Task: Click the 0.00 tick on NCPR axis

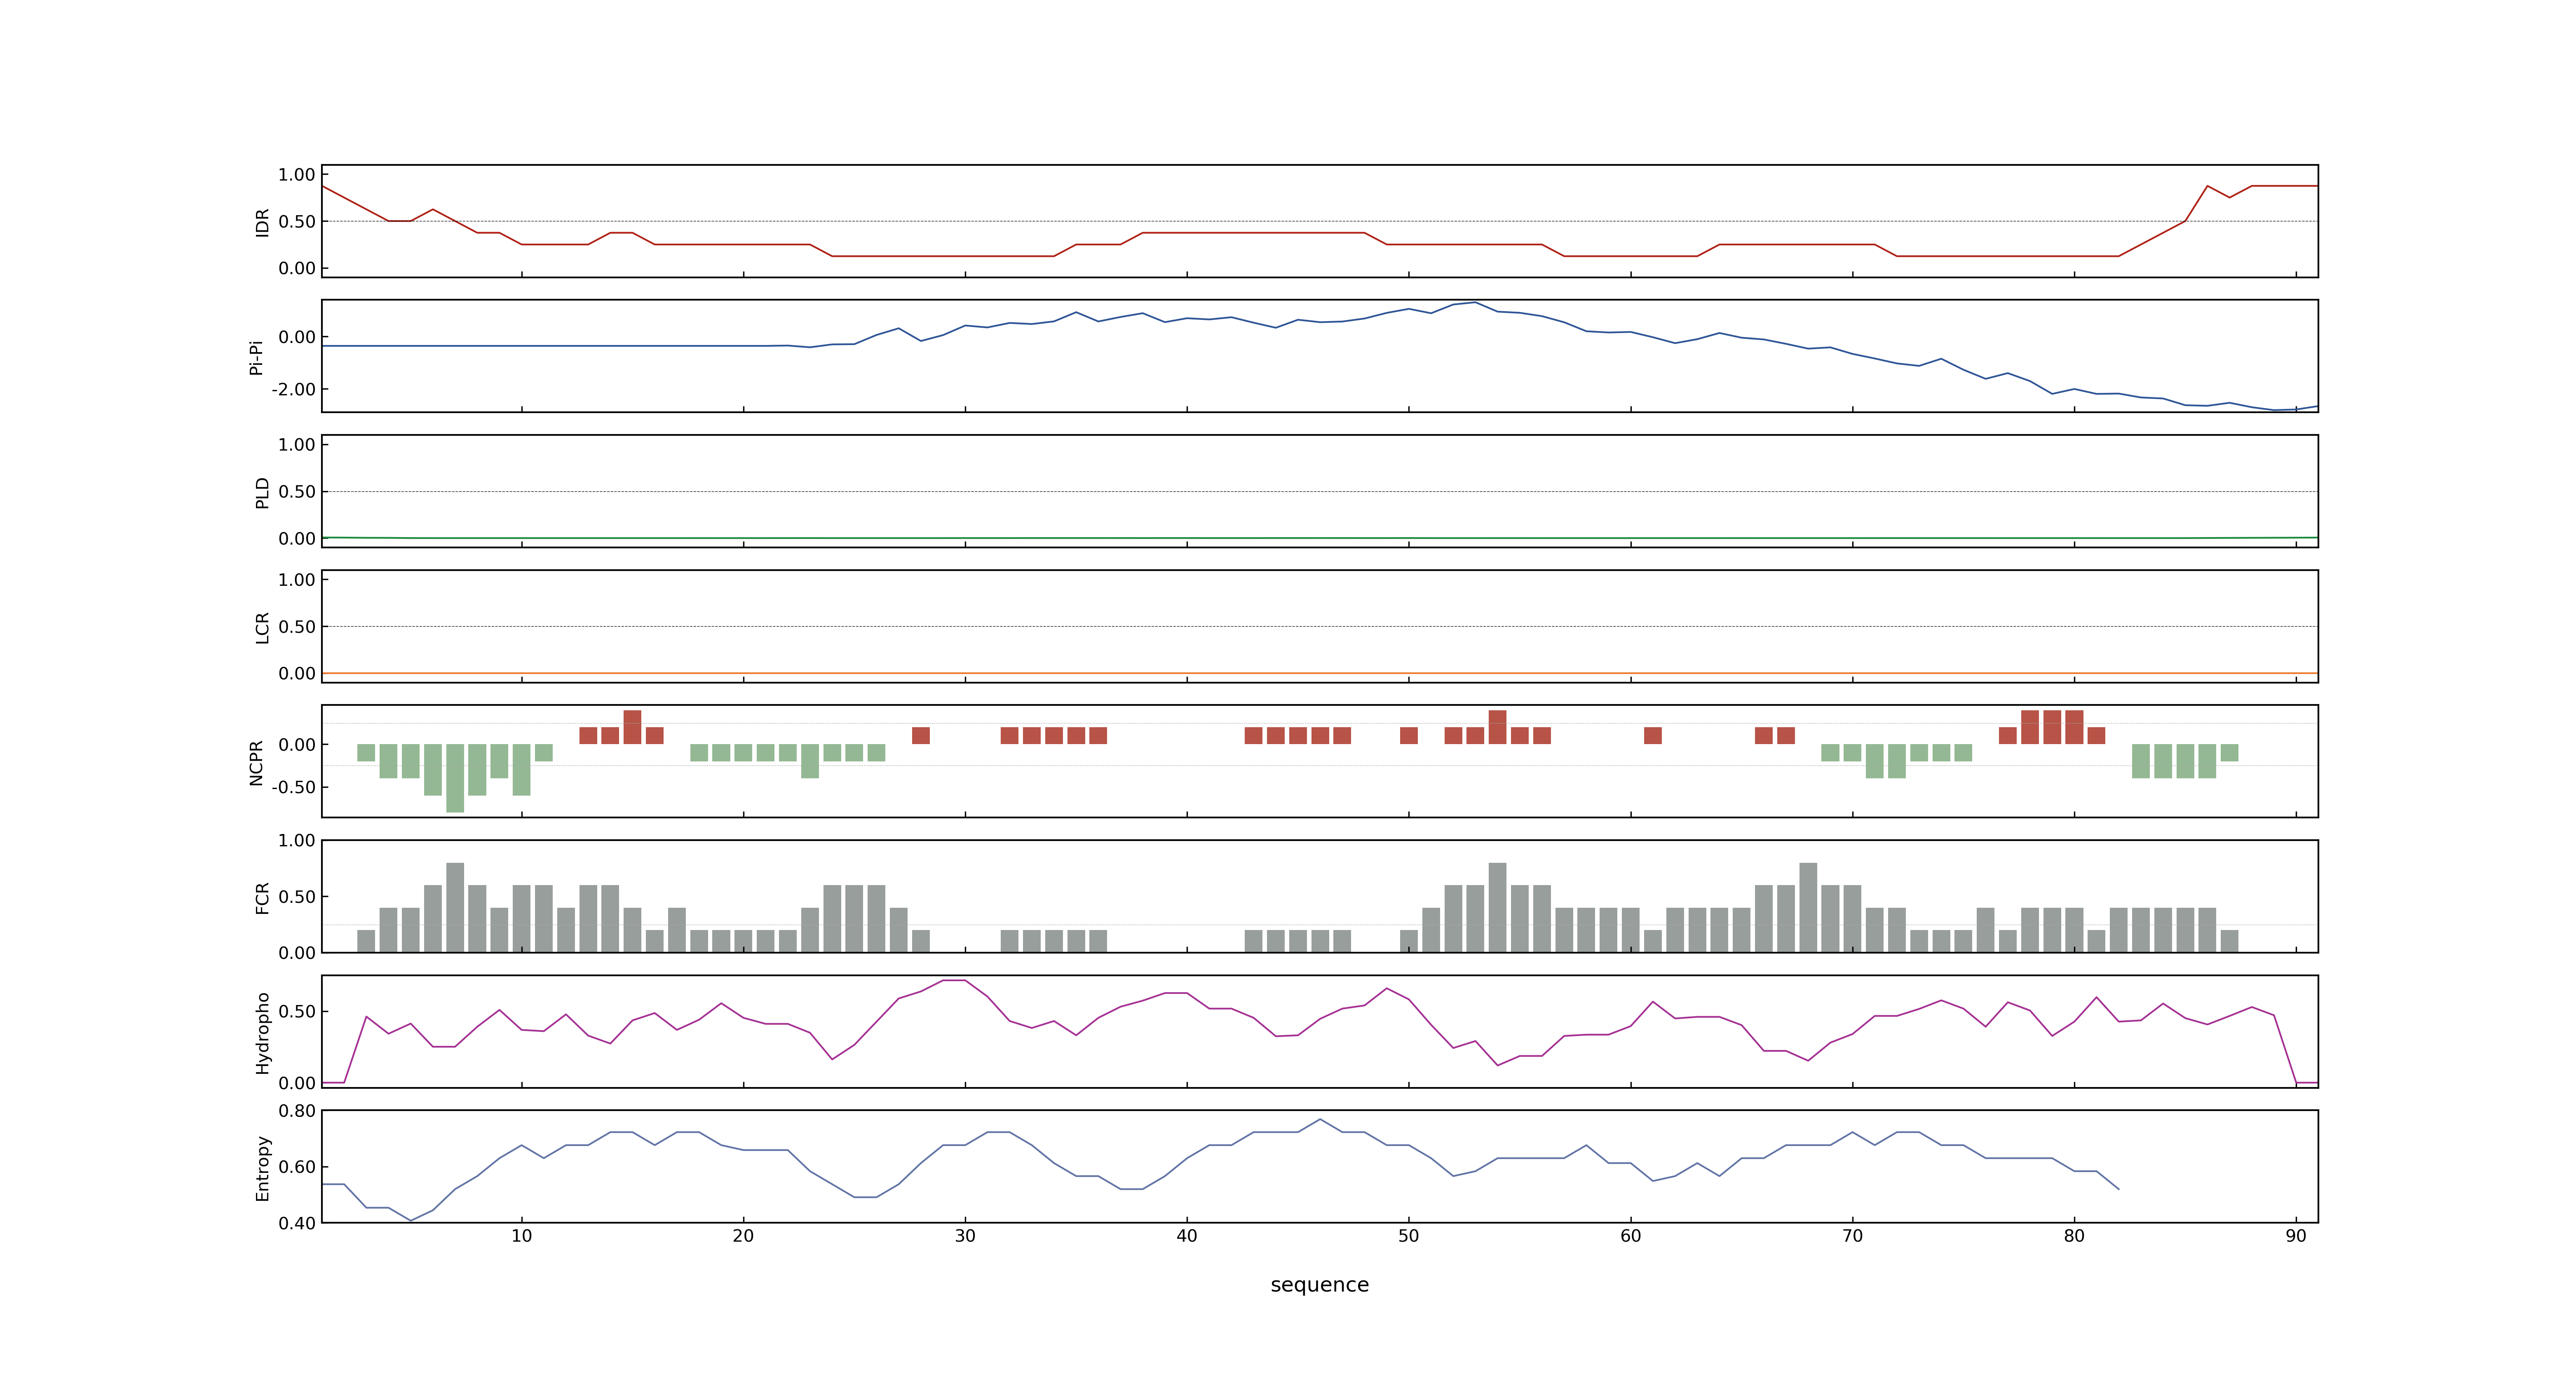Action: click(x=297, y=745)
